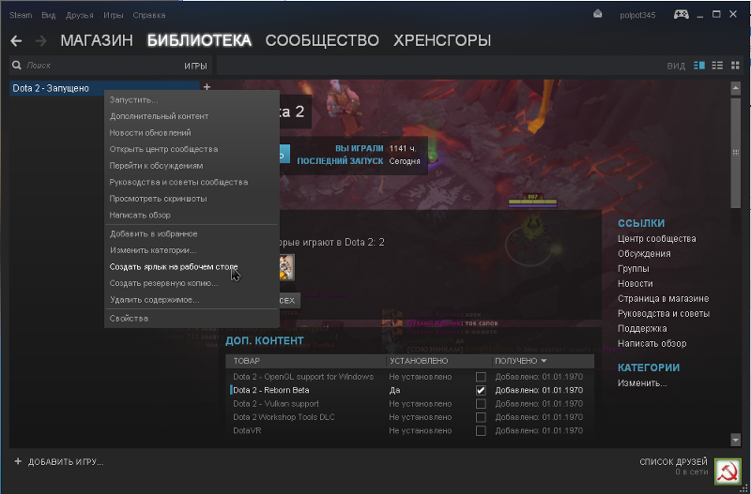Open Группы link in sidebar
The width and height of the screenshot is (751, 494).
pos(633,269)
